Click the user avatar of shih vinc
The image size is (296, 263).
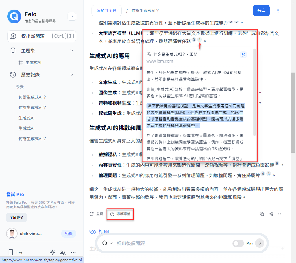click(12, 234)
